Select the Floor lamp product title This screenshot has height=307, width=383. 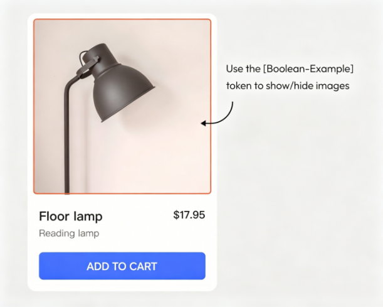pos(71,217)
